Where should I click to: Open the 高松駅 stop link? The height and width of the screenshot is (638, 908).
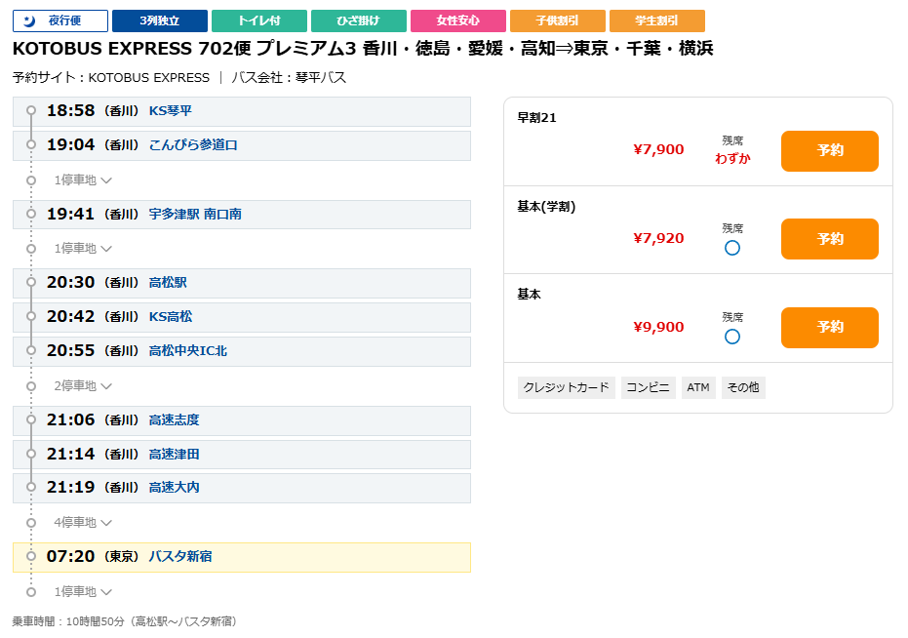[x=168, y=283]
